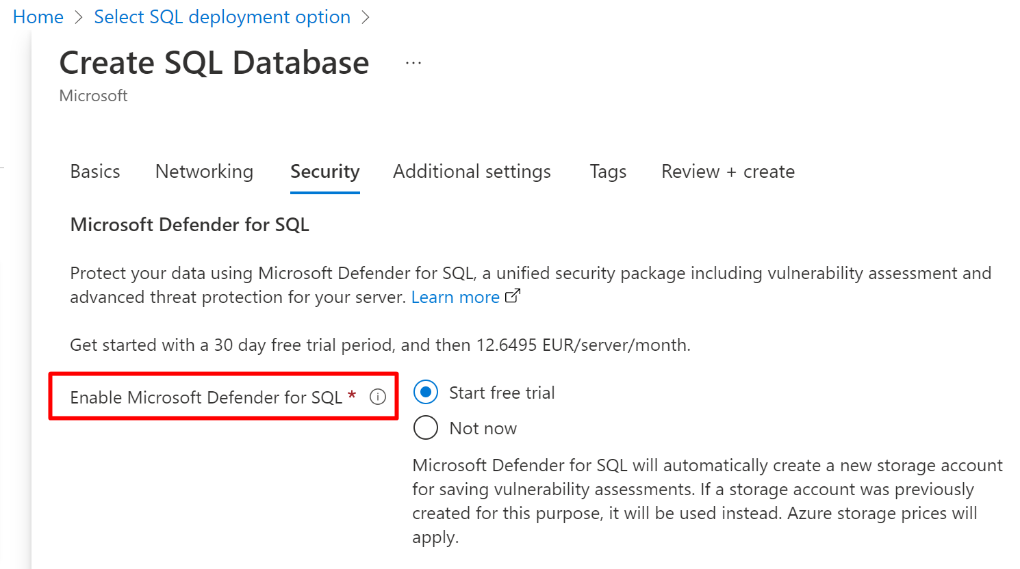This screenshot has height=569, width=1020.
Task: Click the info icon beside Enable Microsoft Defender
Action: 378,397
